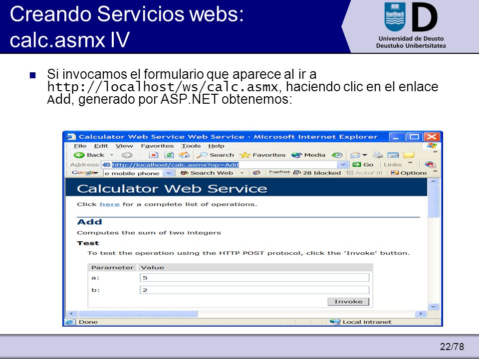Click the 28 blocked popup blocker button
Viewport: 479px width, 359px height.
(317, 173)
